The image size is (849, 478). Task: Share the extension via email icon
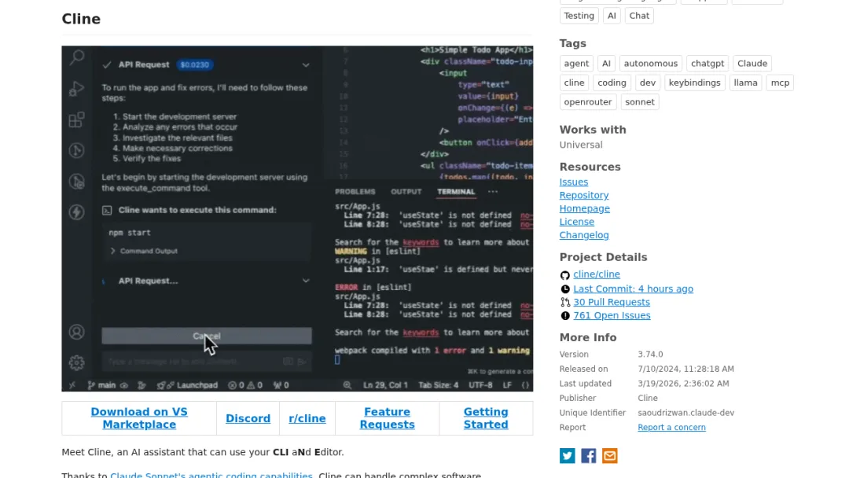609,456
